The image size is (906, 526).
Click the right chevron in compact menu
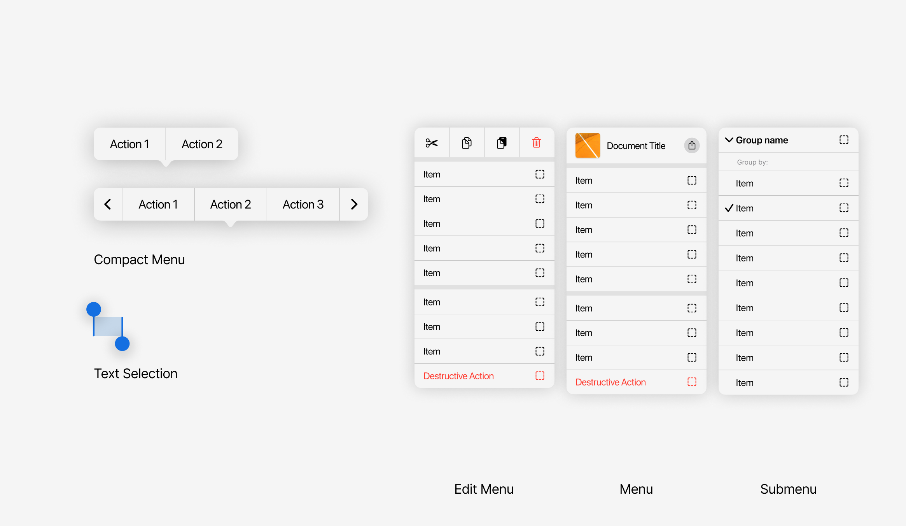354,204
